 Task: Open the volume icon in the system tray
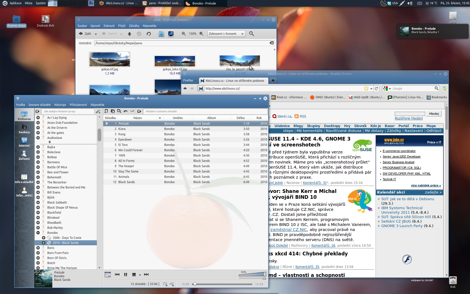[410, 3]
